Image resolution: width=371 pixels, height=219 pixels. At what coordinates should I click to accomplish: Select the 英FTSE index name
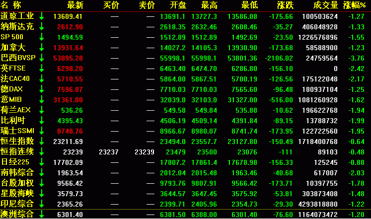pos(13,68)
